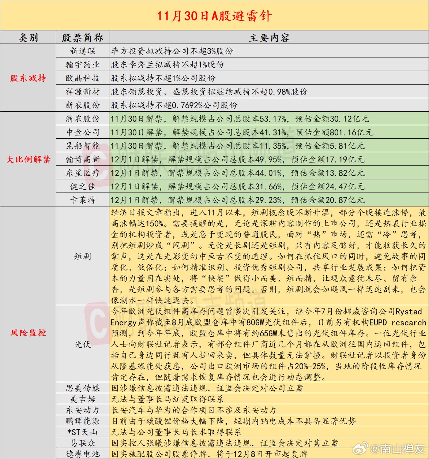The image size is (429, 459).
Task: Select stock name '新农股份'
Action: point(83,105)
